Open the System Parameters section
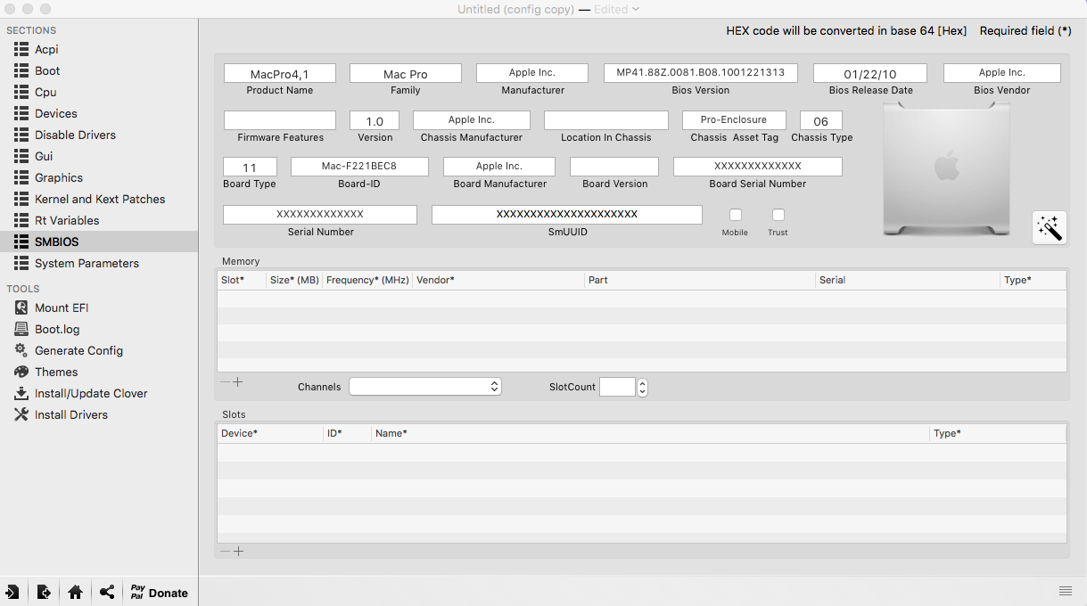1087x606 pixels. [x=98, y=263]
